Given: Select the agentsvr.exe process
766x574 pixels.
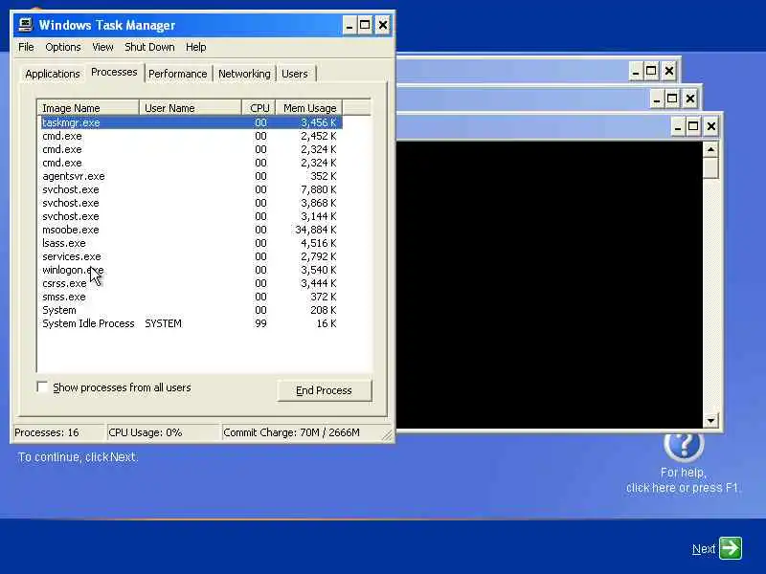Looking at the screenshot, I should coord(191,176).
